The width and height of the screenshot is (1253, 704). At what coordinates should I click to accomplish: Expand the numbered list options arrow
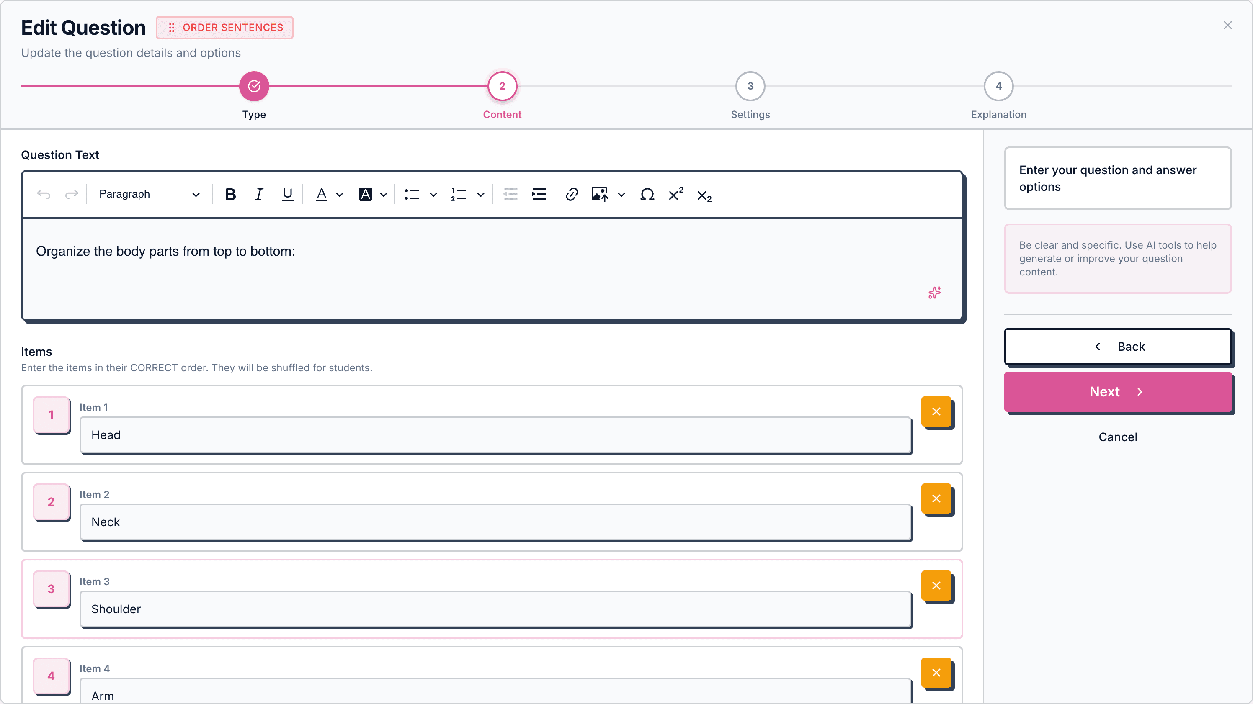tap(481, 195)
